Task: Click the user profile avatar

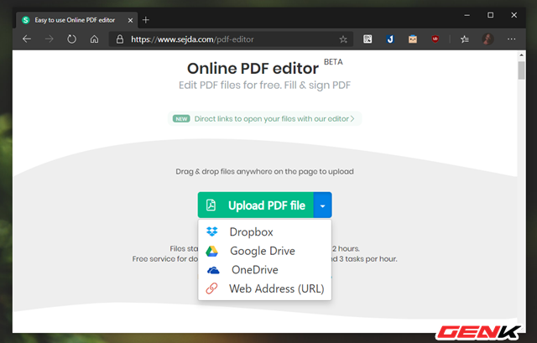Action: (x=487, y=39)
